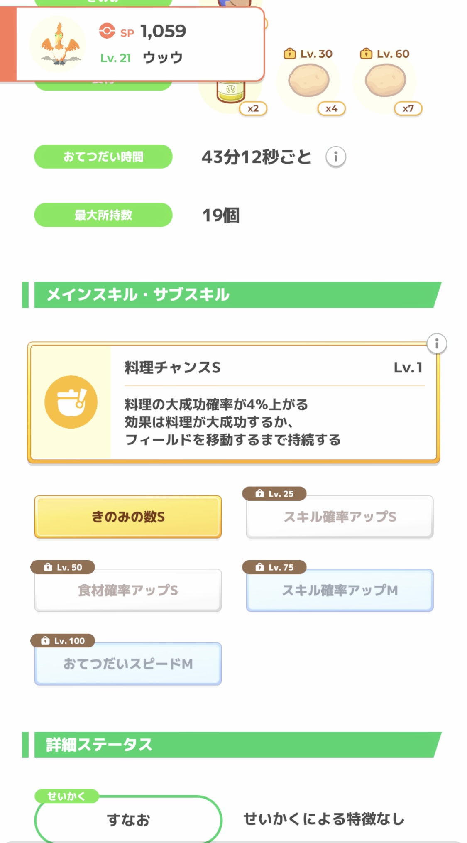The image size is (467, 843).
Task: Select the locked スキル確率アップS sub skill
Action: pyautogui.click(x=340, y=517)
